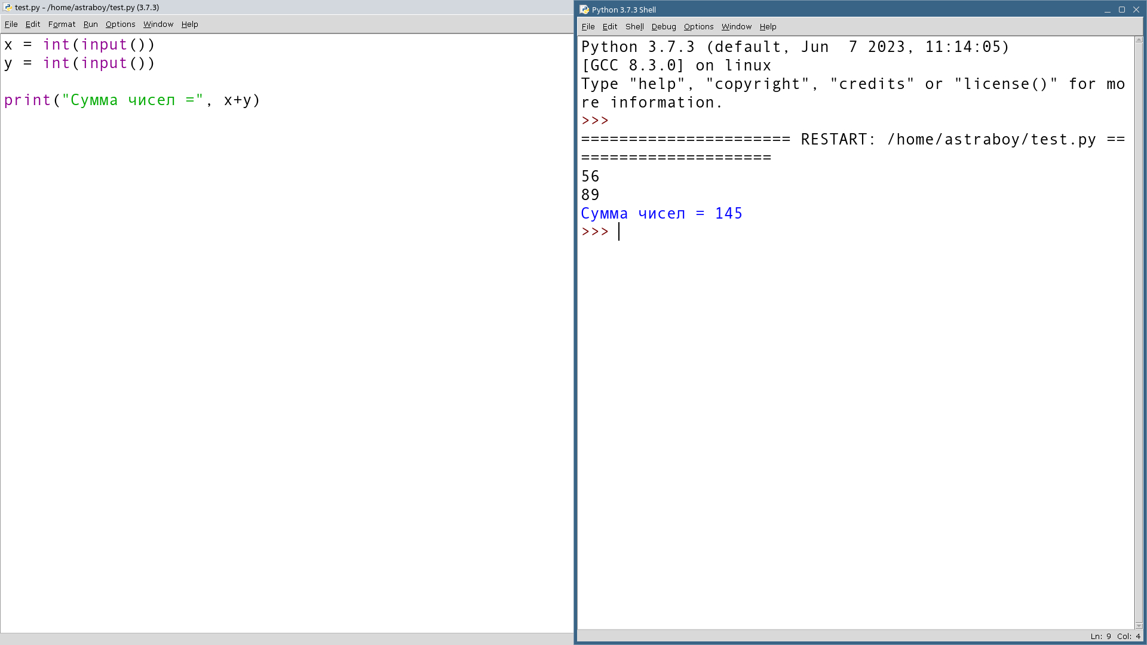This screenshot has height=645, width=1147.
Task: Open Help menu in Python Shell
Action: tap(768, 27)
